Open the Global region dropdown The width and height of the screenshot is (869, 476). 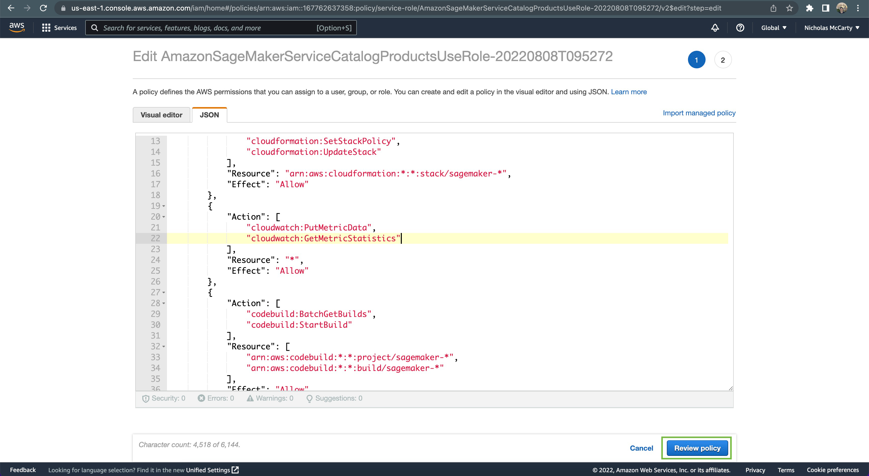coord(773,28)
